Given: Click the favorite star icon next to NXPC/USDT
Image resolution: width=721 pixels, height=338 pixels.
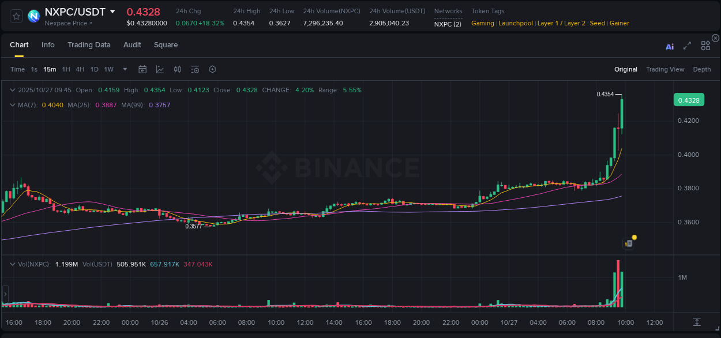Looking at the screenshot, I should tap(16, 16).
